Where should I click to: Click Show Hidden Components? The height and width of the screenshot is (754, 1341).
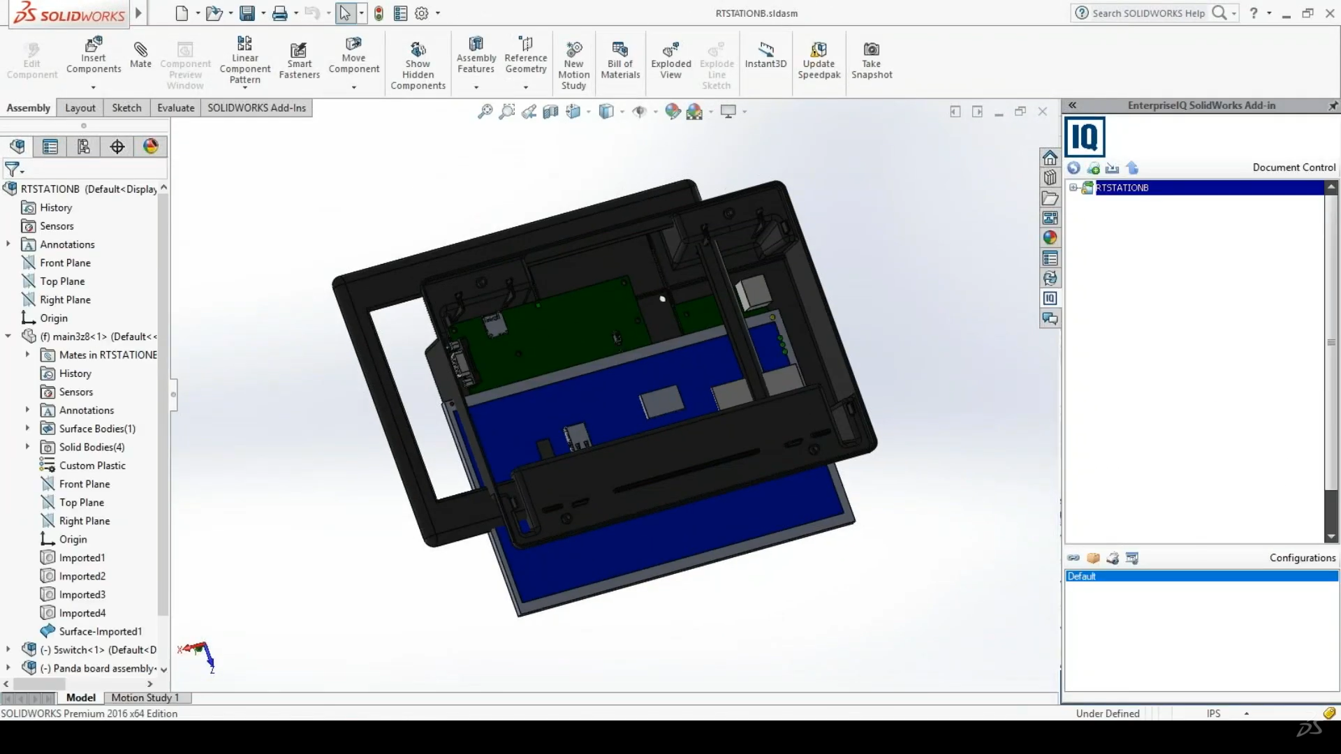(x=418, y=66)
